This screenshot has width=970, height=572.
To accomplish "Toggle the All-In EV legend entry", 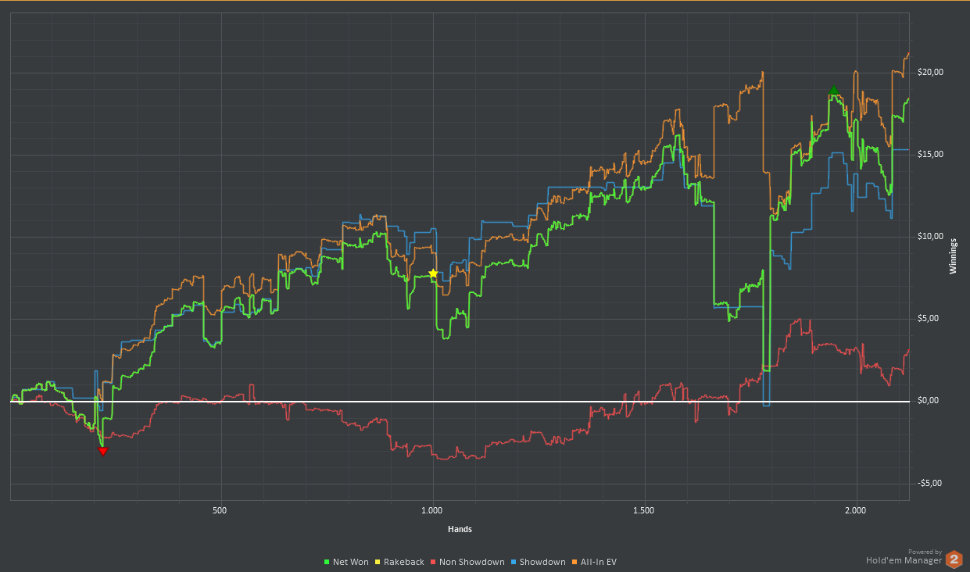I will [595, 562].
